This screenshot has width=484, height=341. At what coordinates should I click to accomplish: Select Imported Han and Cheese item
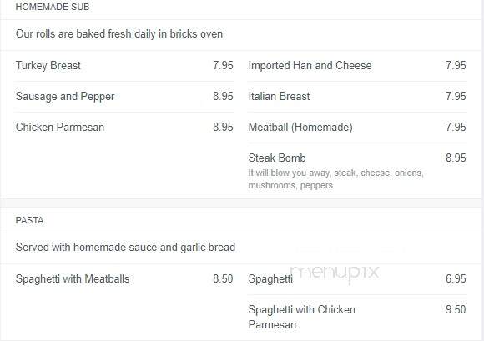[x=310, y=65]
